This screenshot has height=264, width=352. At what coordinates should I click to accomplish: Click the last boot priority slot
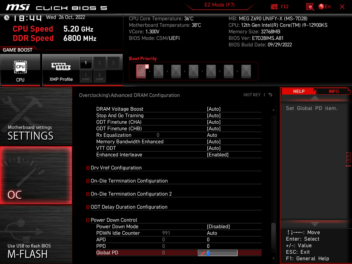pyautogui.click(x=246, y=71)
